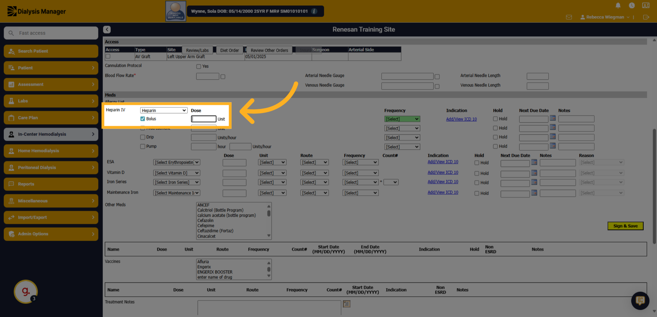Click the Bolus Dose unit input field
The height and width of the screenshot is (317, 657).
click(204, 119)
